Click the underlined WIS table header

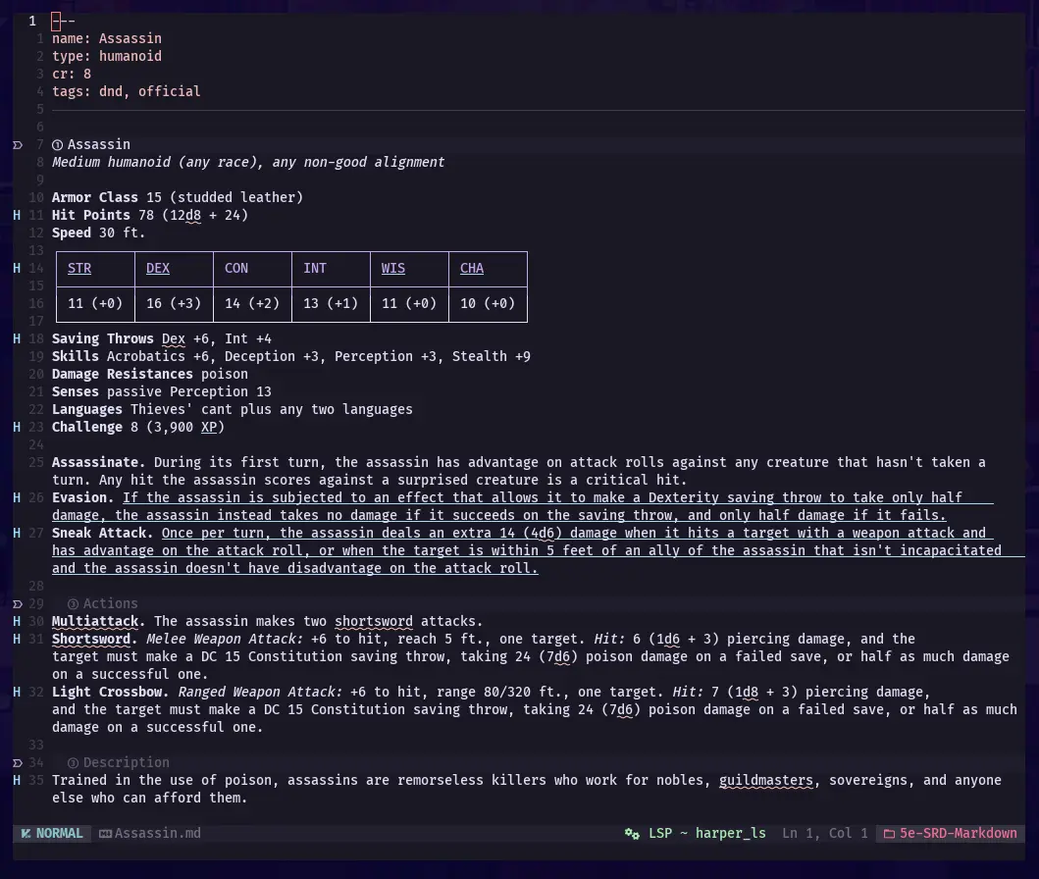[393, 268]
